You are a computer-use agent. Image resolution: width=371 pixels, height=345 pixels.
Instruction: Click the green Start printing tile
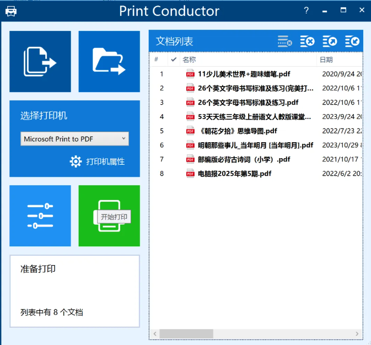point(109,216)
